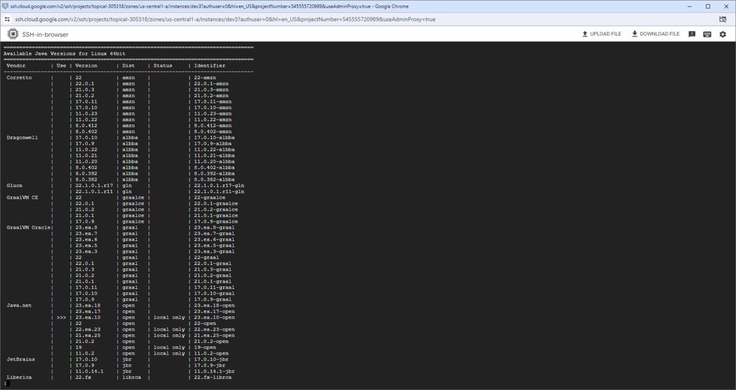Click the 22-graalce identifier
The width and height of the screenshot is (736, 390).
[210, 197]
